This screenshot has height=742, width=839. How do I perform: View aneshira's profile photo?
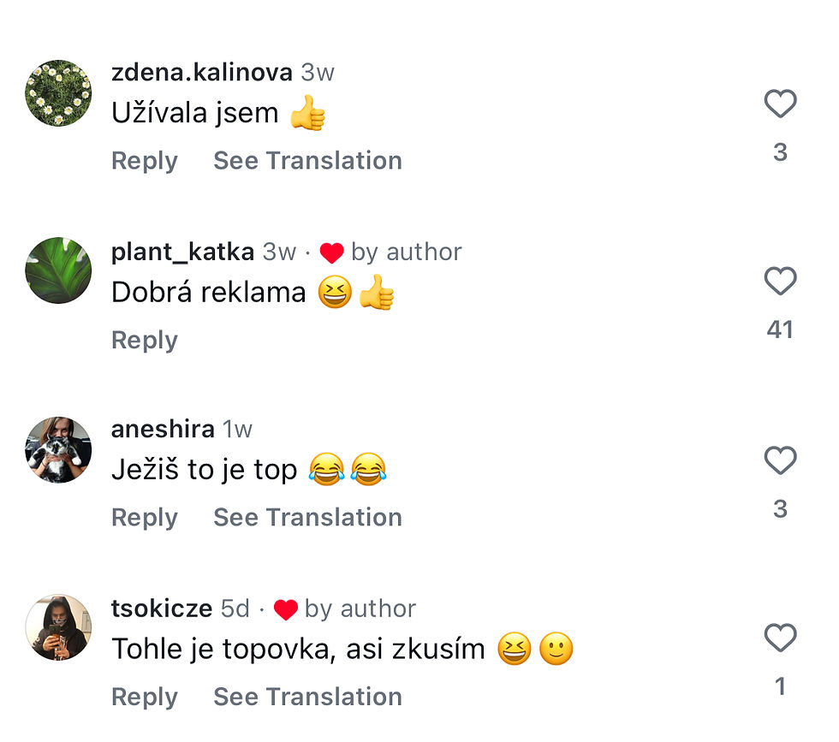click(x=58, y=450)
